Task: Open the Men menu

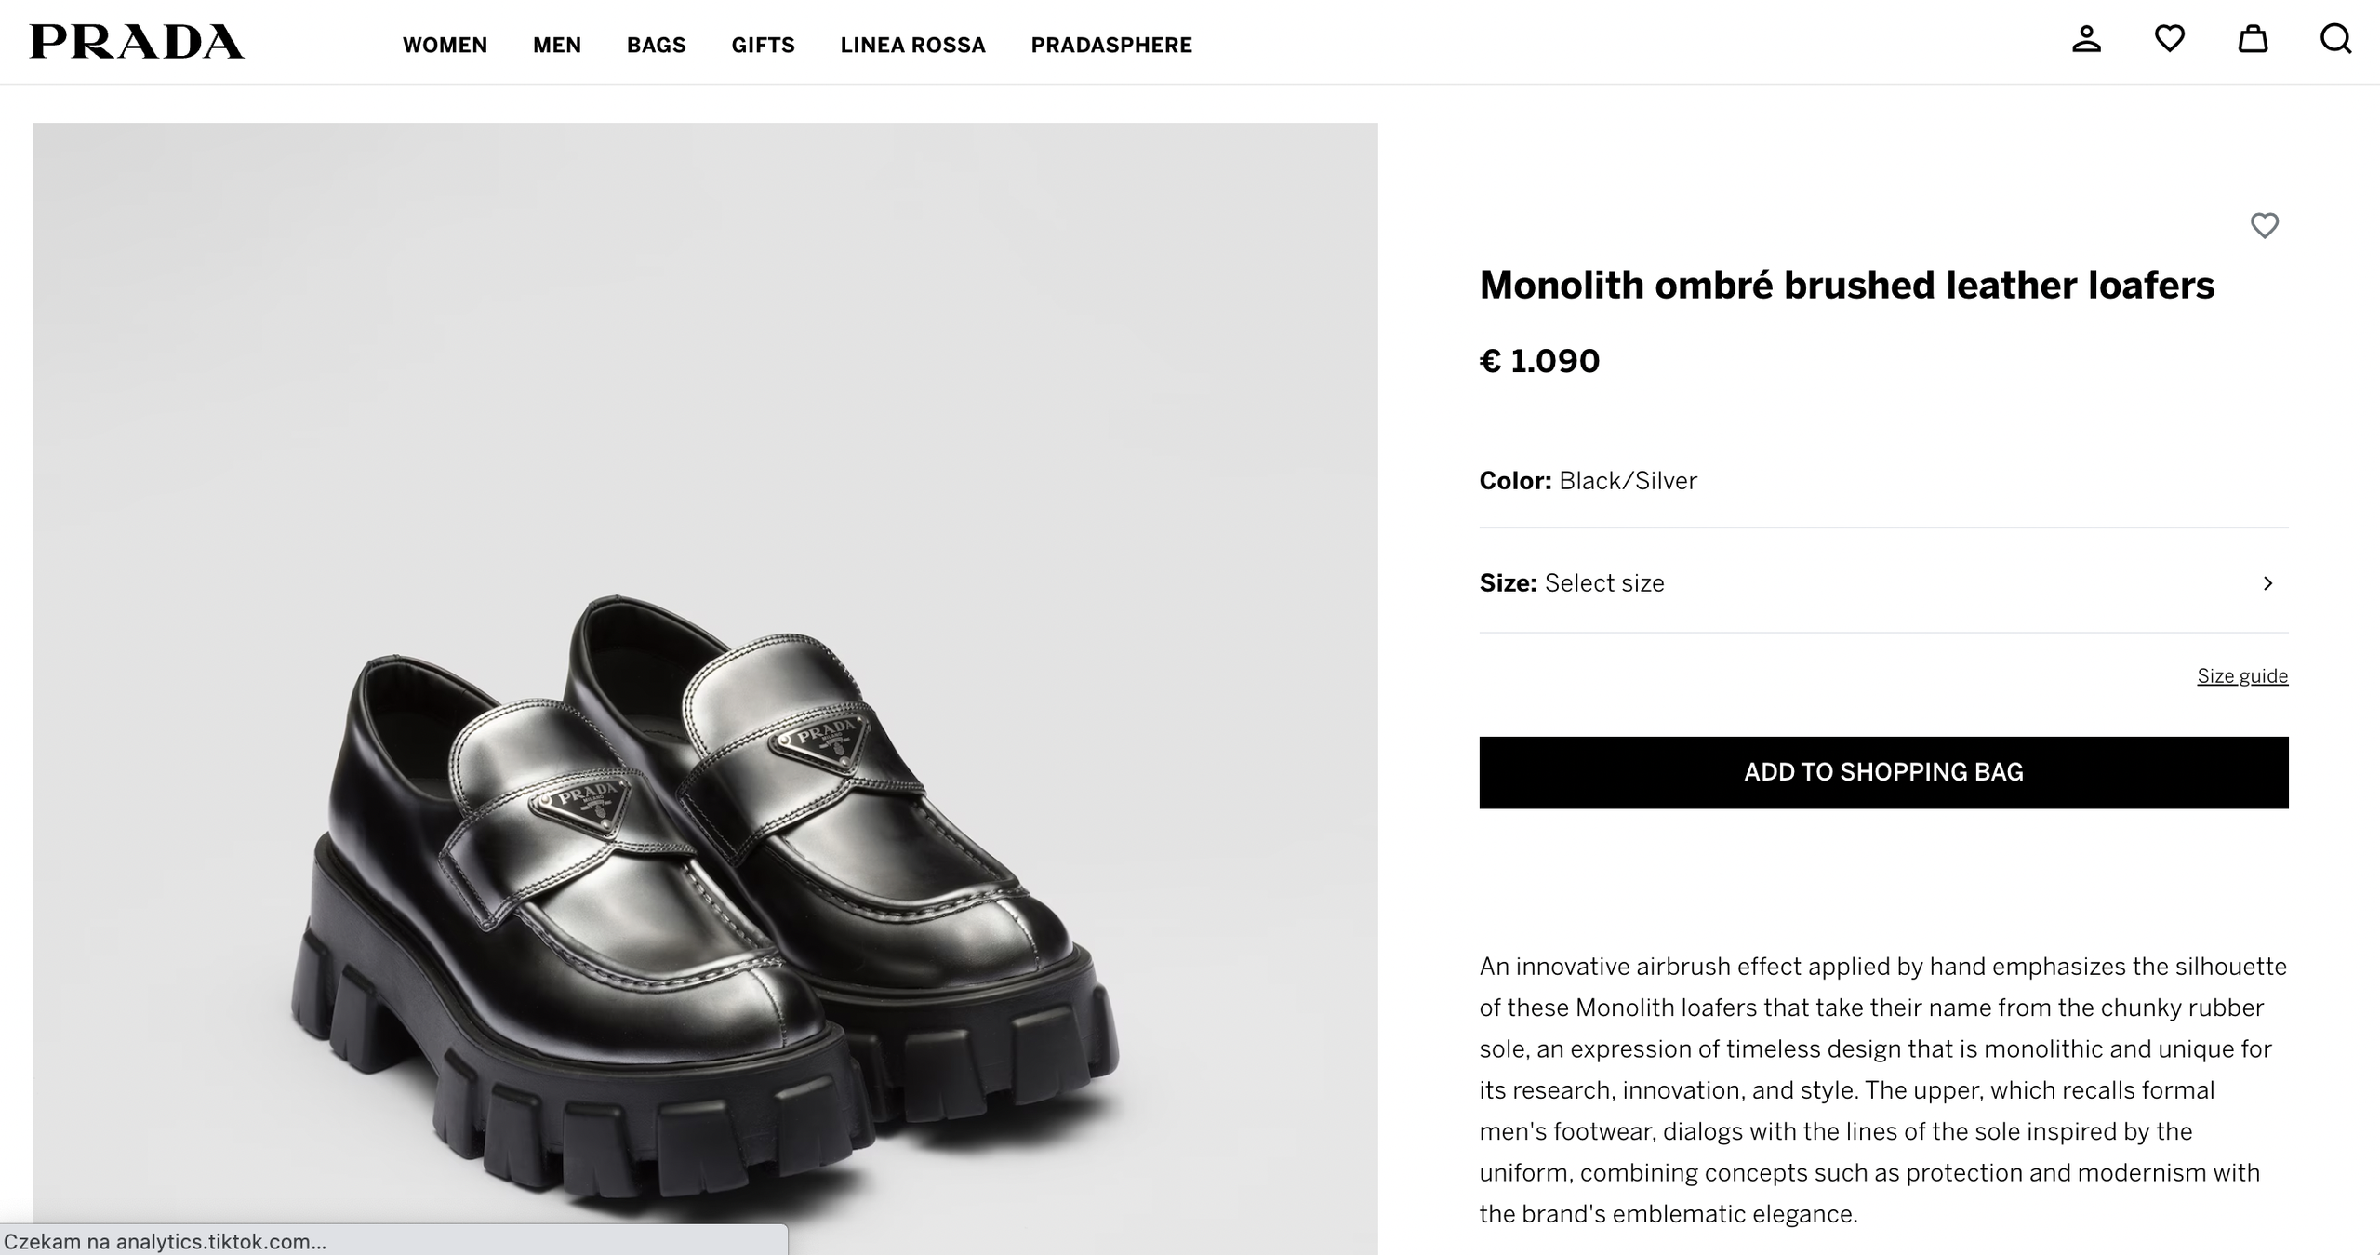Action: coord(556,45)
